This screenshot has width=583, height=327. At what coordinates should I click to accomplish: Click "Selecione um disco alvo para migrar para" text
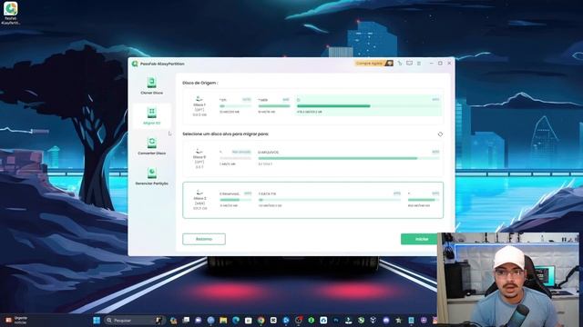point(225,134)
